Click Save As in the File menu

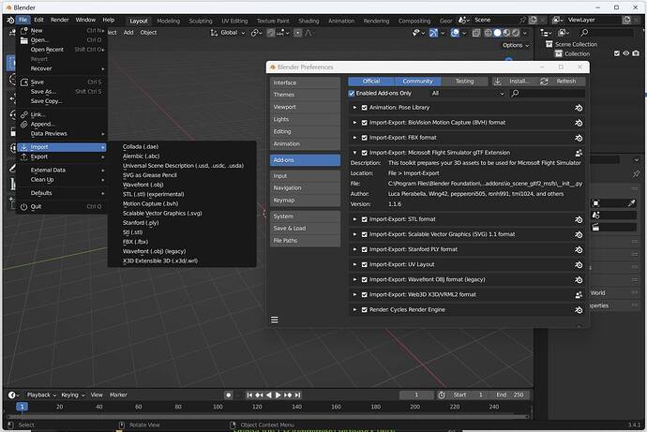(x=43, y=91)
